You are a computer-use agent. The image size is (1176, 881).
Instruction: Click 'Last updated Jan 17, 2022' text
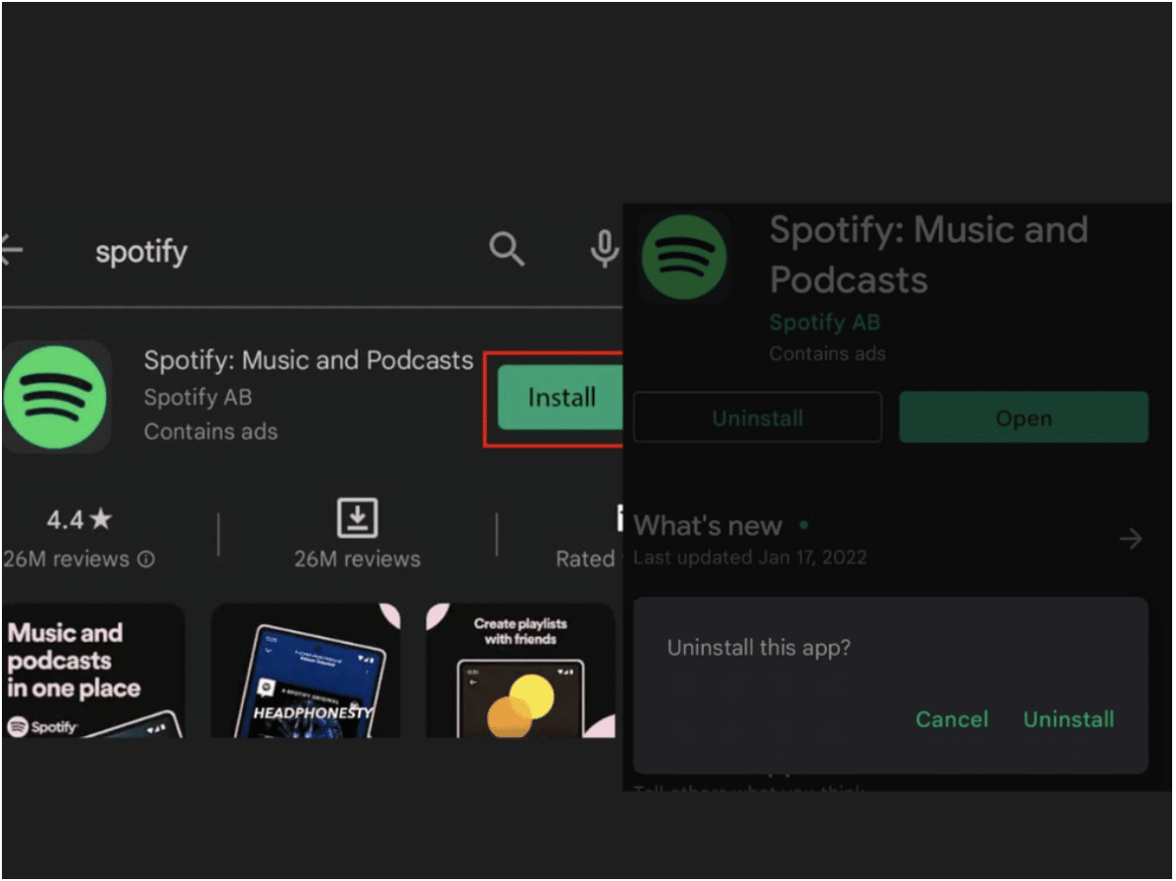pyautogui.click(x=750, y=558)
